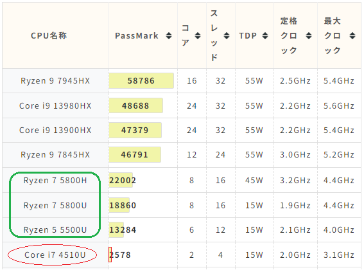Click the red-circled Core i7 4510U

pyautogui.click(x=55, y=255)
